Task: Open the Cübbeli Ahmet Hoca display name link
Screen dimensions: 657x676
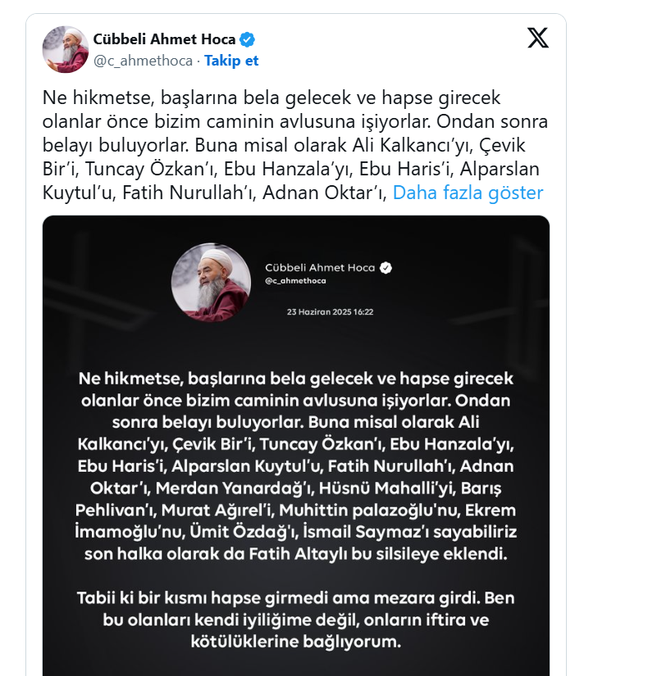Action: [x=164, y=39]
